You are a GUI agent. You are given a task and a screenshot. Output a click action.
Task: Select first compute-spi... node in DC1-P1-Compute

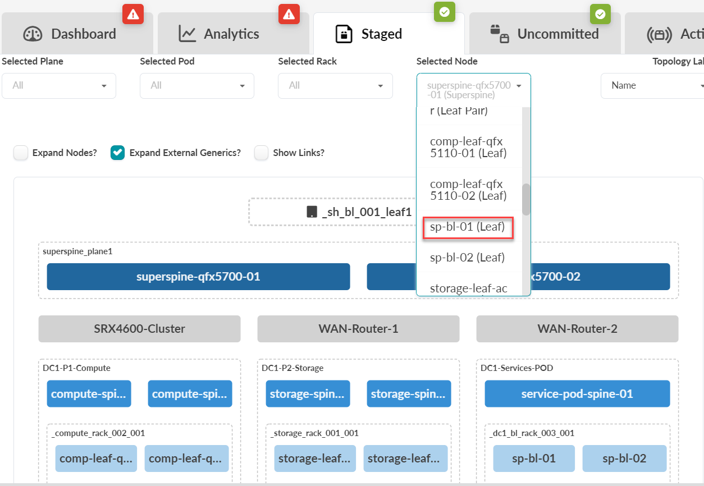89,394
